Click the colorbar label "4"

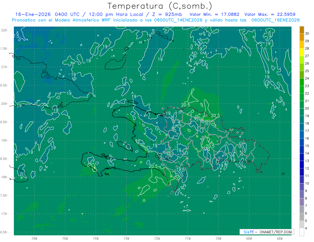click(306, 228)
